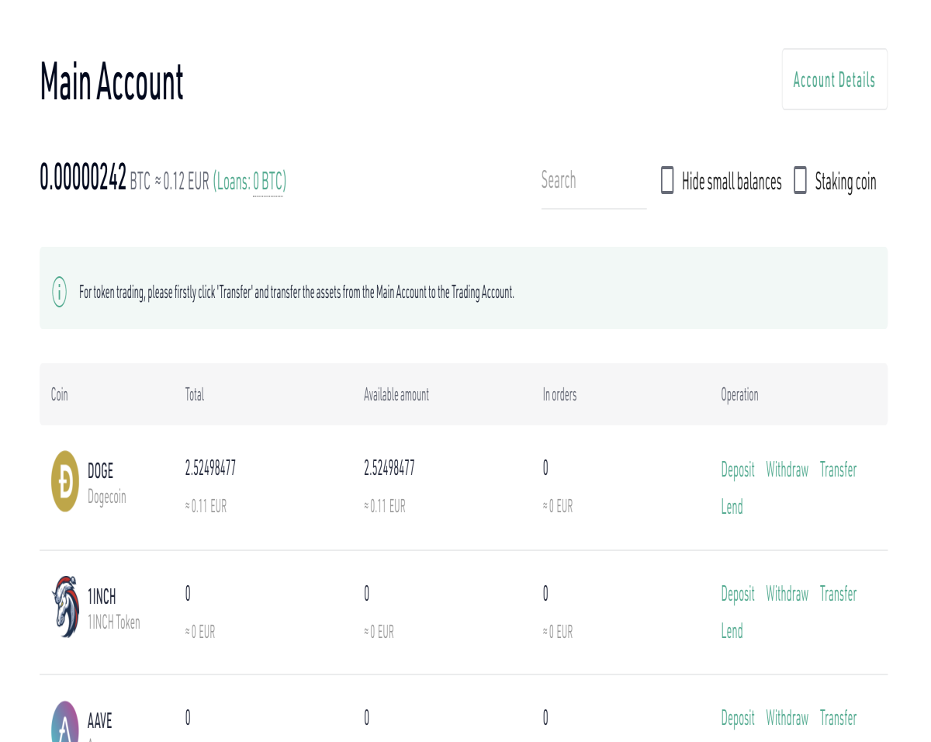931x742 pixels.
Task: Select the DOGE available amount 2.52498477
Action: (389, 468)
